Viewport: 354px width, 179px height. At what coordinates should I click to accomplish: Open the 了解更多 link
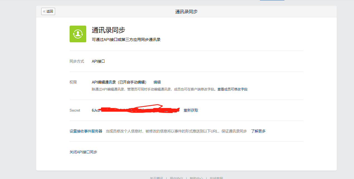[258, 131]
